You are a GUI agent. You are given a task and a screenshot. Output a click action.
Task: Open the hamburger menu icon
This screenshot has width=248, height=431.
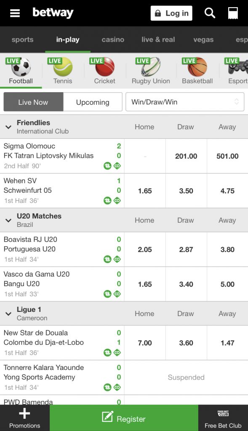[x=15, y=13]
